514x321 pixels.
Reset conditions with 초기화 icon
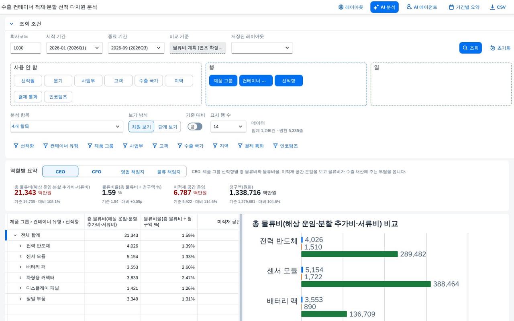click(500, 48)
